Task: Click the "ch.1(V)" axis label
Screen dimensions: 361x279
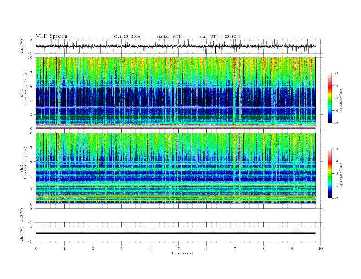Action: tap(22, 47)
